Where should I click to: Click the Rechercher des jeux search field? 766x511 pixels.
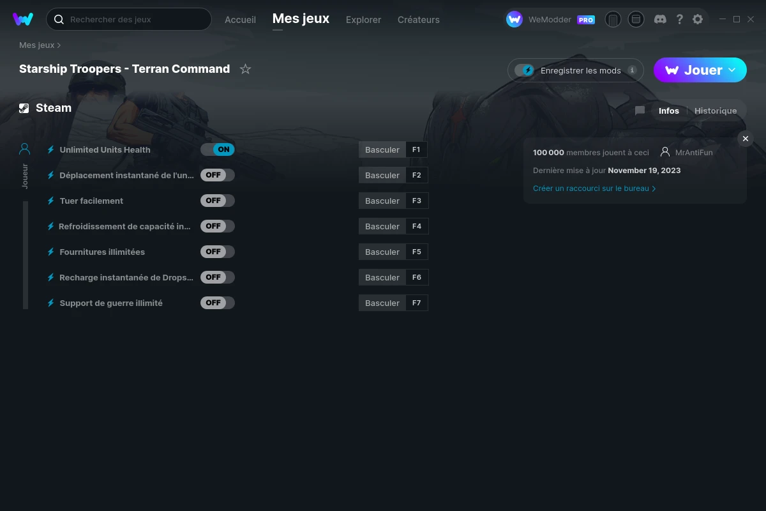pyautogui.click(x=129, y=19)
